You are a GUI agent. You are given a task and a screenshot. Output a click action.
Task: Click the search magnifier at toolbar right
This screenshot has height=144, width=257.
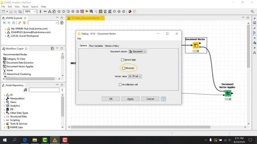coord(252,12)
